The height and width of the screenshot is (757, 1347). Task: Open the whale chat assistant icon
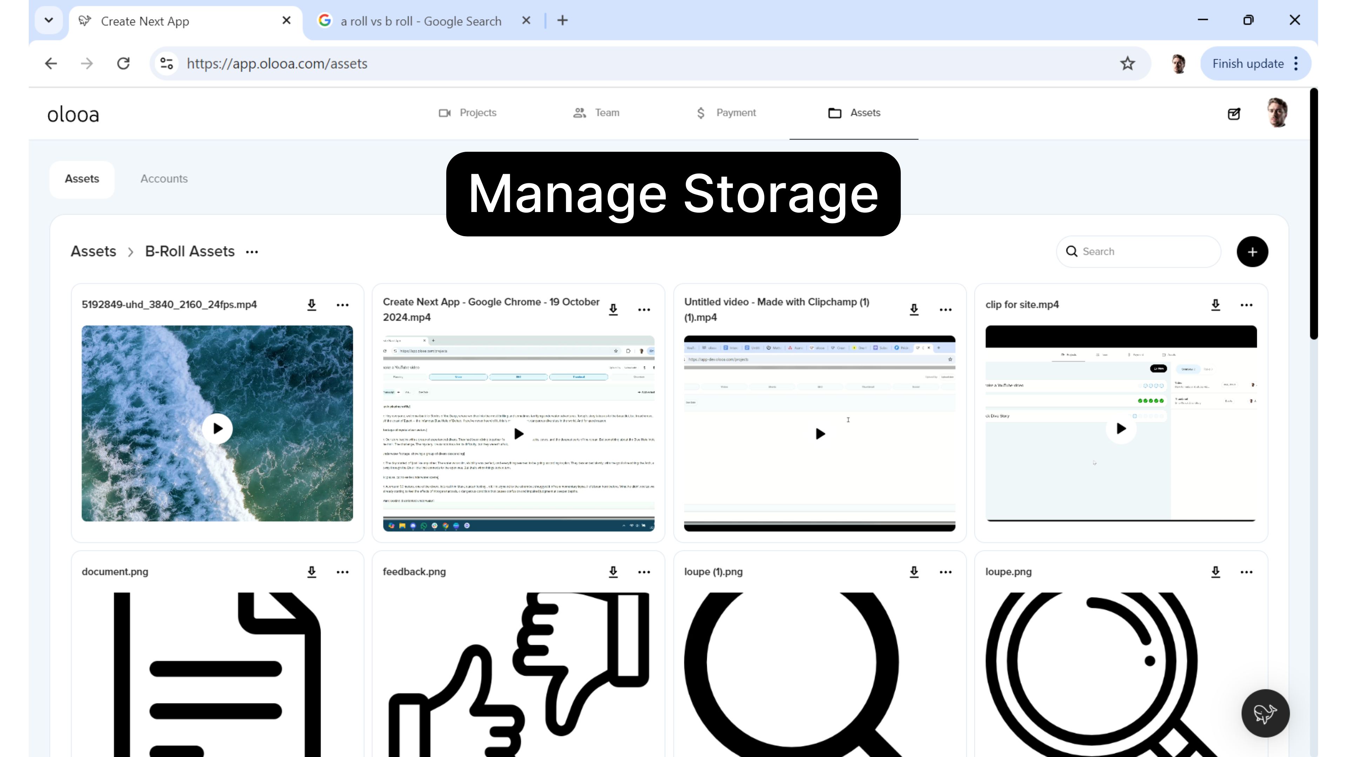(x=1265, y=713)
